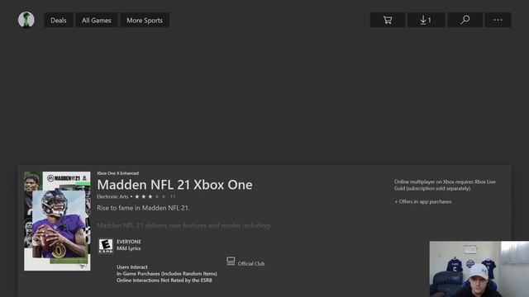
Task: Open the more options ellipsis menu
Action: click(x=498, y=20)
